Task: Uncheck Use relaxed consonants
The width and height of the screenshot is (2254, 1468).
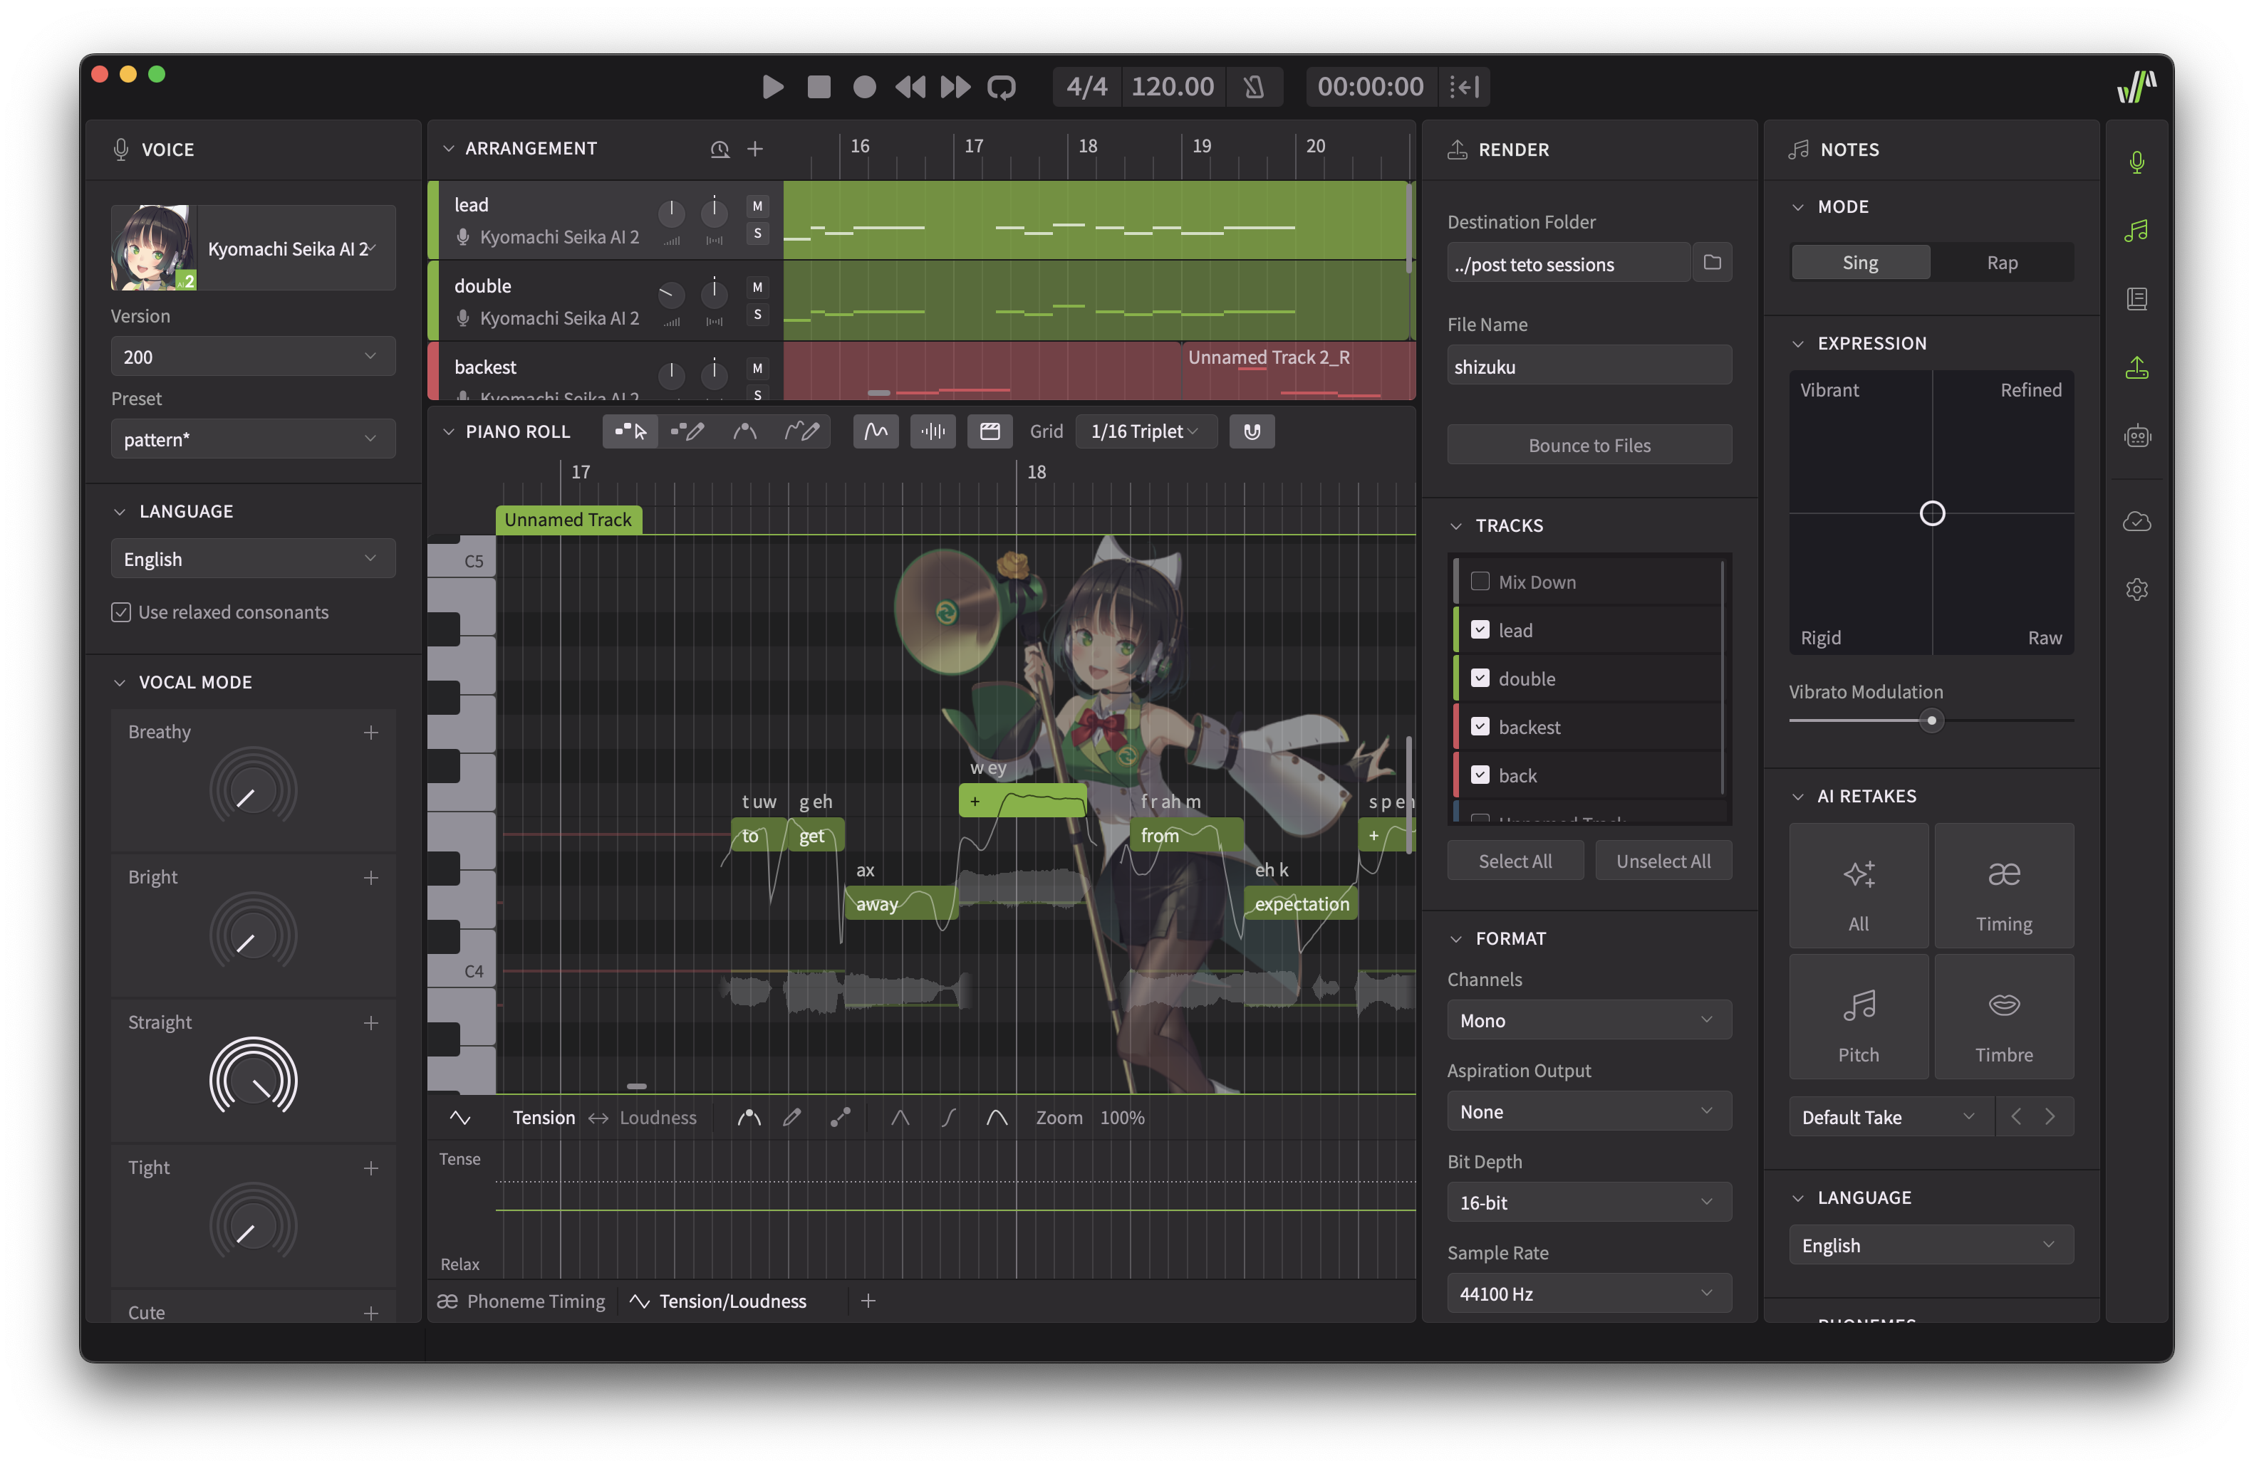Action: pos(121,612)
